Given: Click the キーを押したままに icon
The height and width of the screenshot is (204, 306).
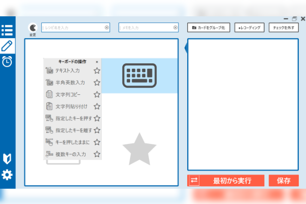Looking at the screenshot, I should (49, 142).
